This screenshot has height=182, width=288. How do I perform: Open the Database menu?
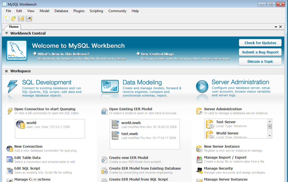tap(61, 11)
